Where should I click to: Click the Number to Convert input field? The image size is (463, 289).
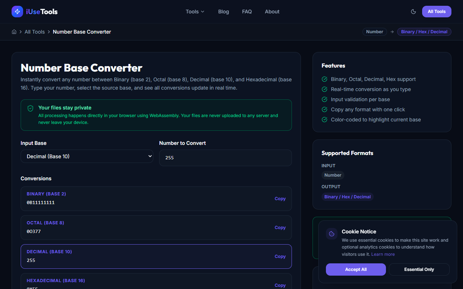(x=225, y=158)
